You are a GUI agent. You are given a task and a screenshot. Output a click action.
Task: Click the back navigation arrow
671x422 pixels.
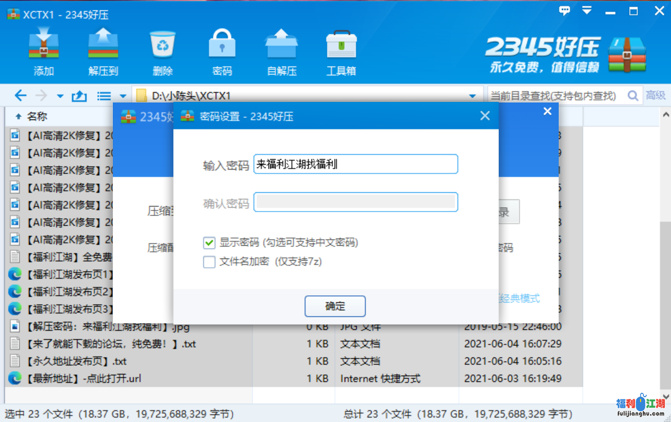click(20, 96)
